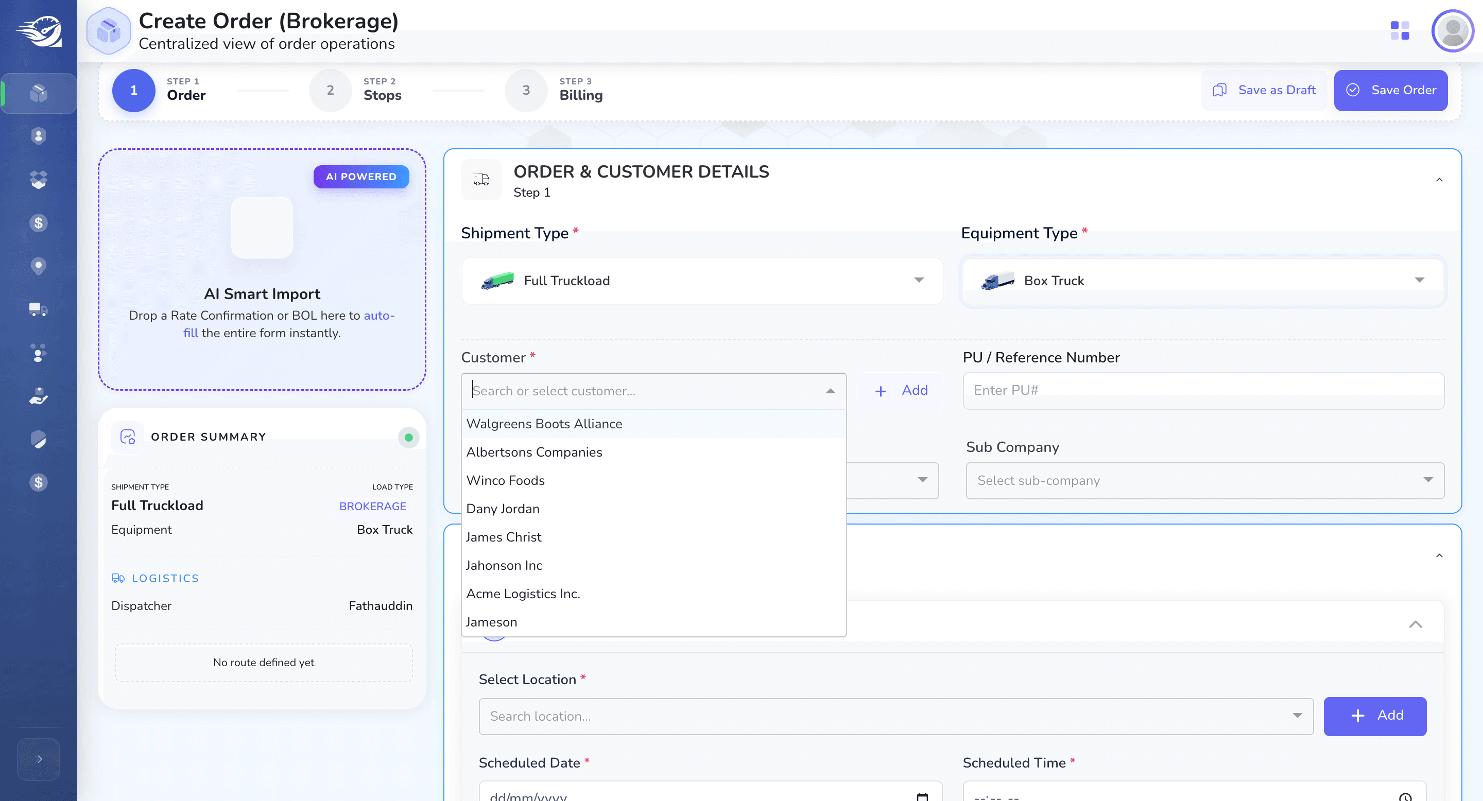Click the hand-holding sidebar icon
1483x801 pixels.
tap(39, 396)
